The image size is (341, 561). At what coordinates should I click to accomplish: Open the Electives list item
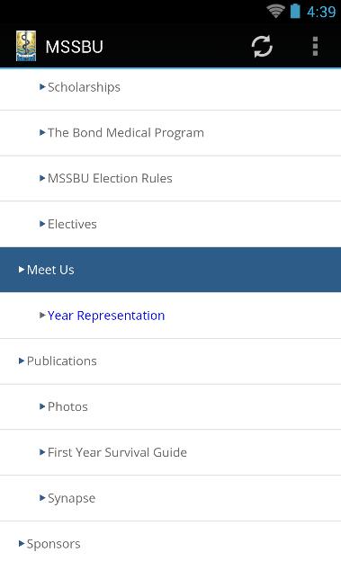coord(171,224)
